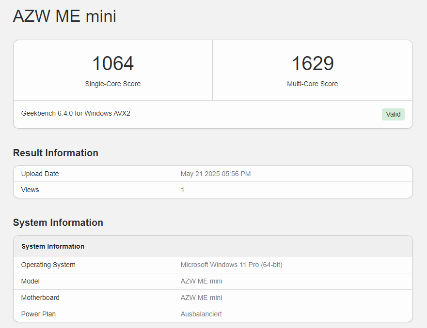Select the Views count value 1
427x328 pixels.
182,190
